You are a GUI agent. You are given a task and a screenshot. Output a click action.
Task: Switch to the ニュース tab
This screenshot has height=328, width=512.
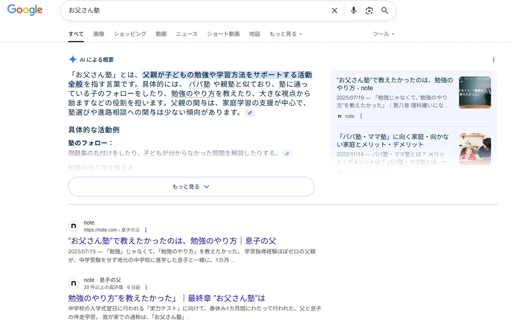click(x=187, y=34)
